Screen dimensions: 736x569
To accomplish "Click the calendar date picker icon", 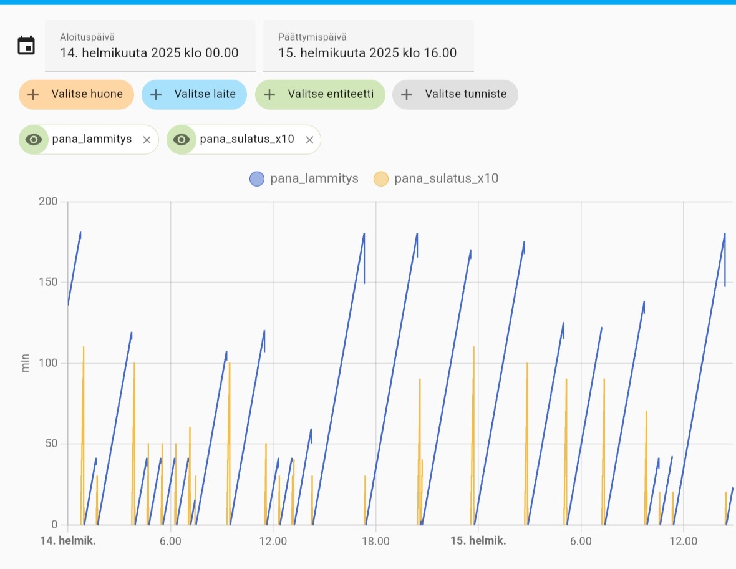I will coord(26,46).
